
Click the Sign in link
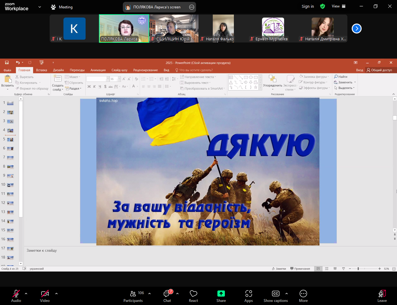(307, 6)
